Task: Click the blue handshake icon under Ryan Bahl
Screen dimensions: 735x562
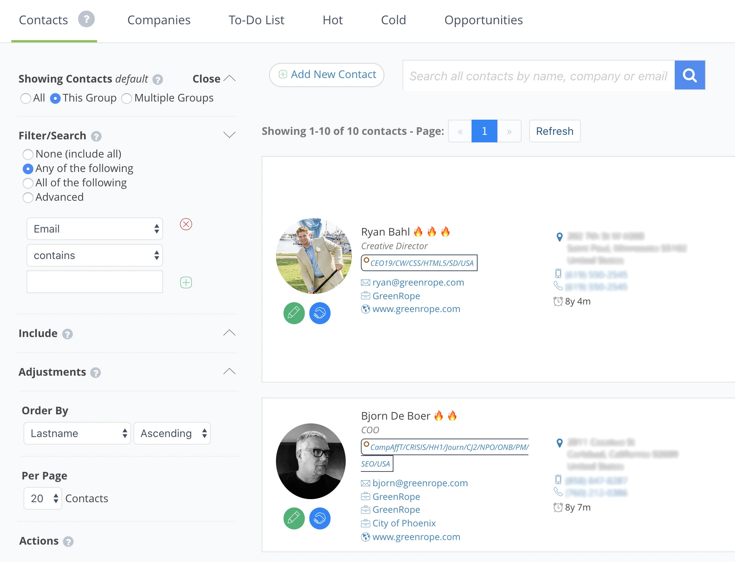Action: coord(320,313)
